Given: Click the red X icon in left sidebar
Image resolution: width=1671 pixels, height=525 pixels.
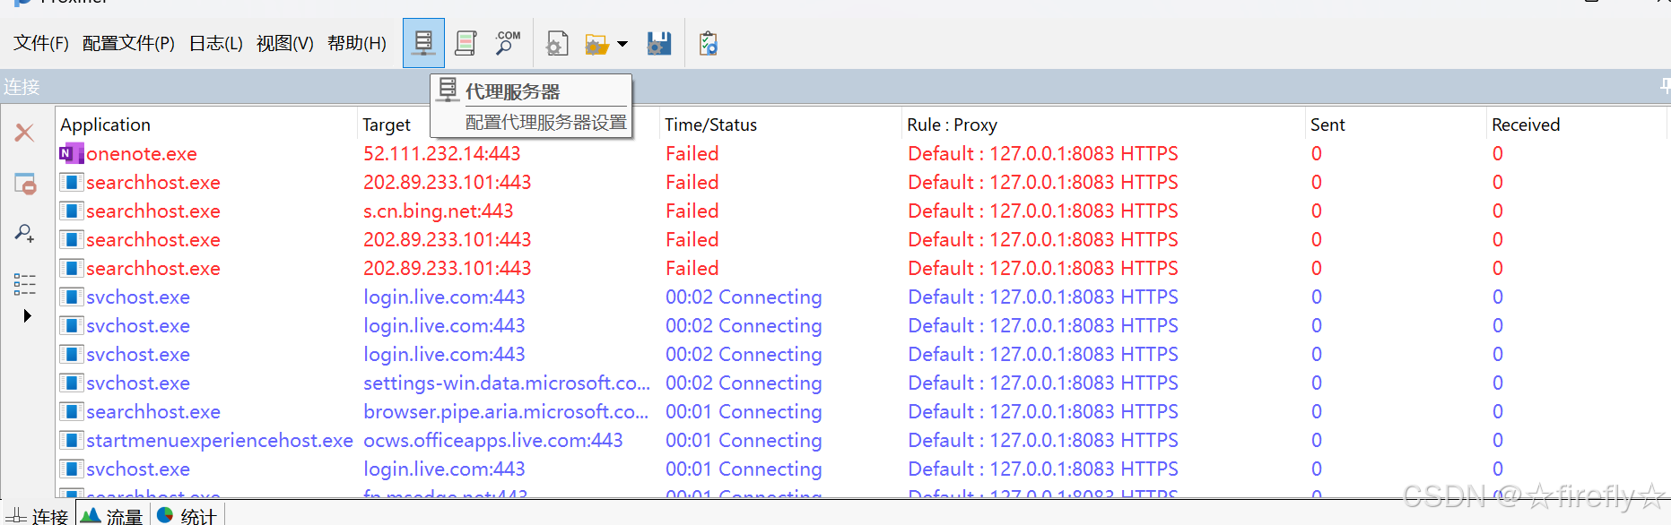Looking at the screenshot, I should [x=24, y=133].
